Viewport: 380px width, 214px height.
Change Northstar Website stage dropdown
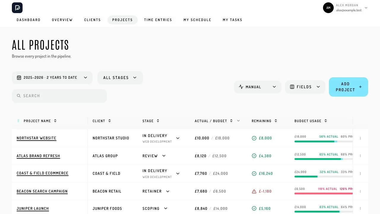(161, 138)
